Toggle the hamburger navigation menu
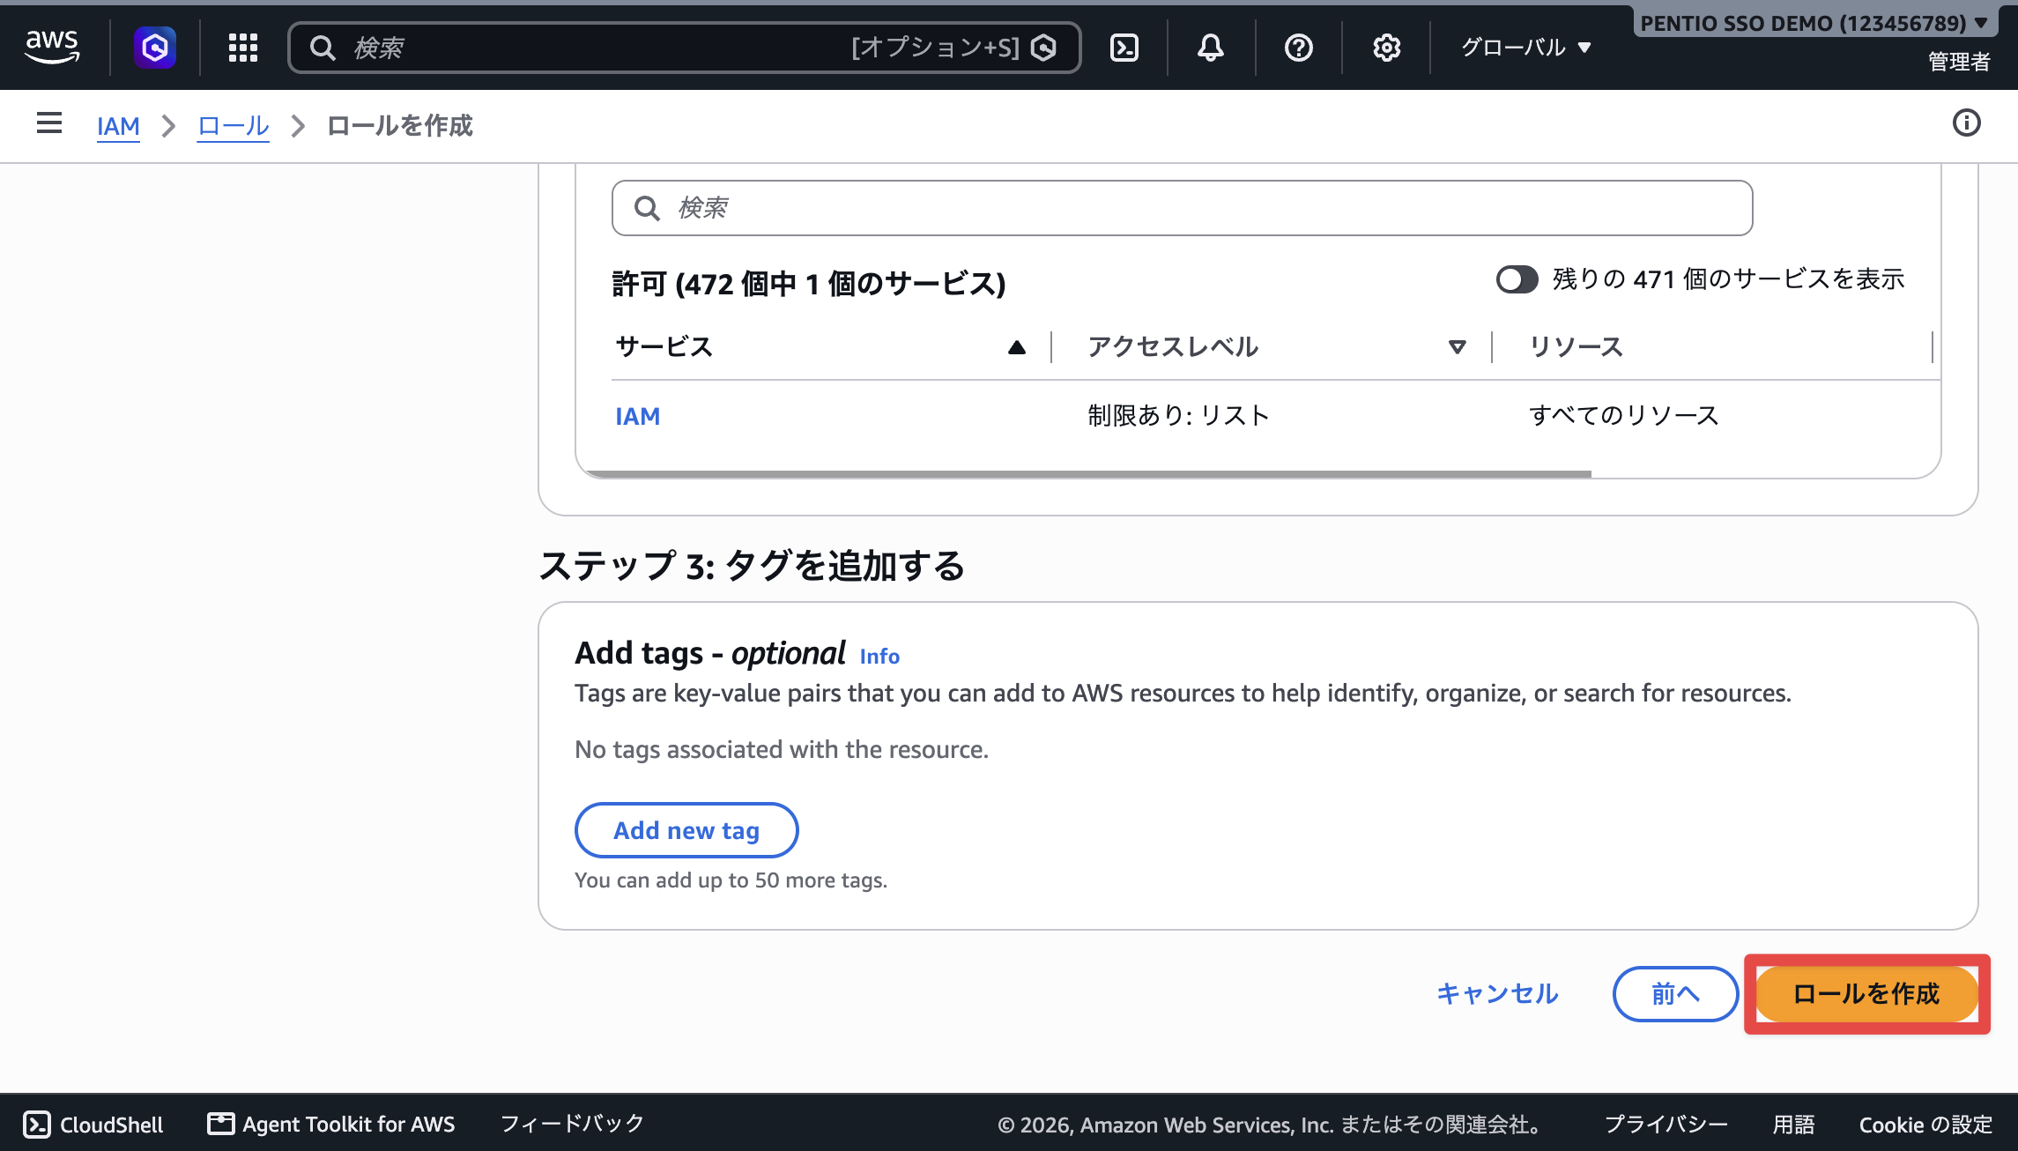 (x=49, y=123)
